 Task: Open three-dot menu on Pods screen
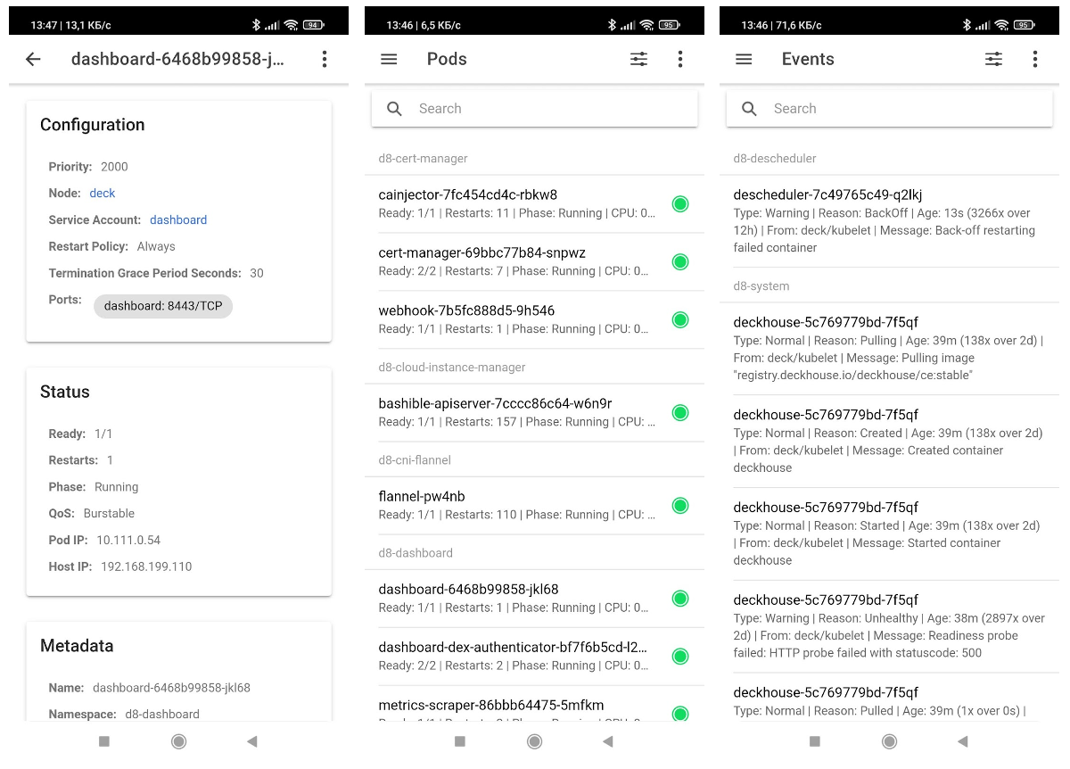tap(680, 59)
